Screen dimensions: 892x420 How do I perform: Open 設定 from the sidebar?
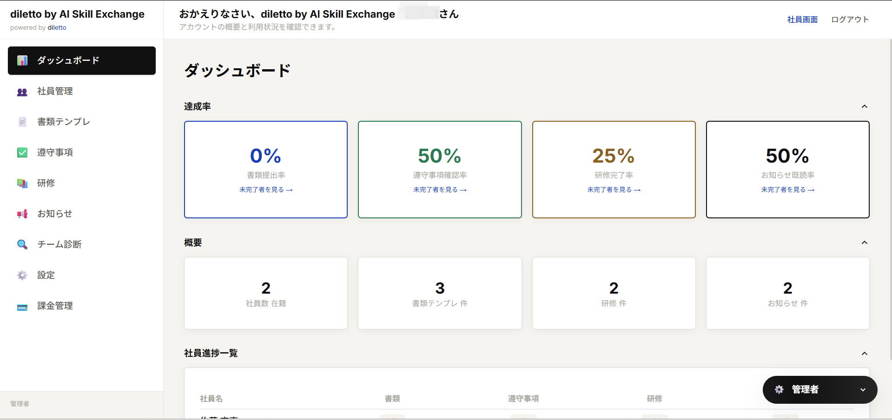click(x=82, y=275)
